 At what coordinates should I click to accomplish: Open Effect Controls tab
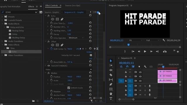(51, 6)
